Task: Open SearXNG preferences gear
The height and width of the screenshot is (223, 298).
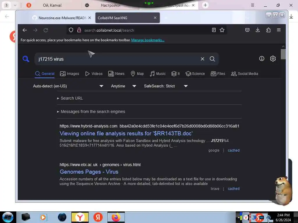Action: 273,59
